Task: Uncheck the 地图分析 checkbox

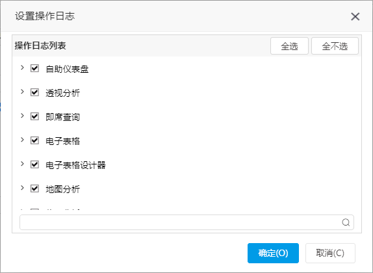Action: (x=34, y=188)
